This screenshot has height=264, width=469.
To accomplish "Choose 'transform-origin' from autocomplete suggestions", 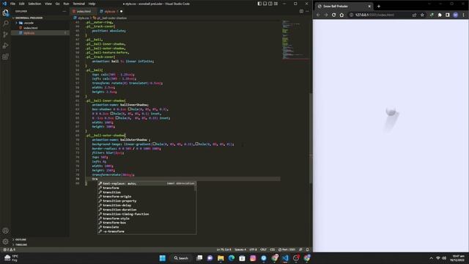I will (117, 197).
